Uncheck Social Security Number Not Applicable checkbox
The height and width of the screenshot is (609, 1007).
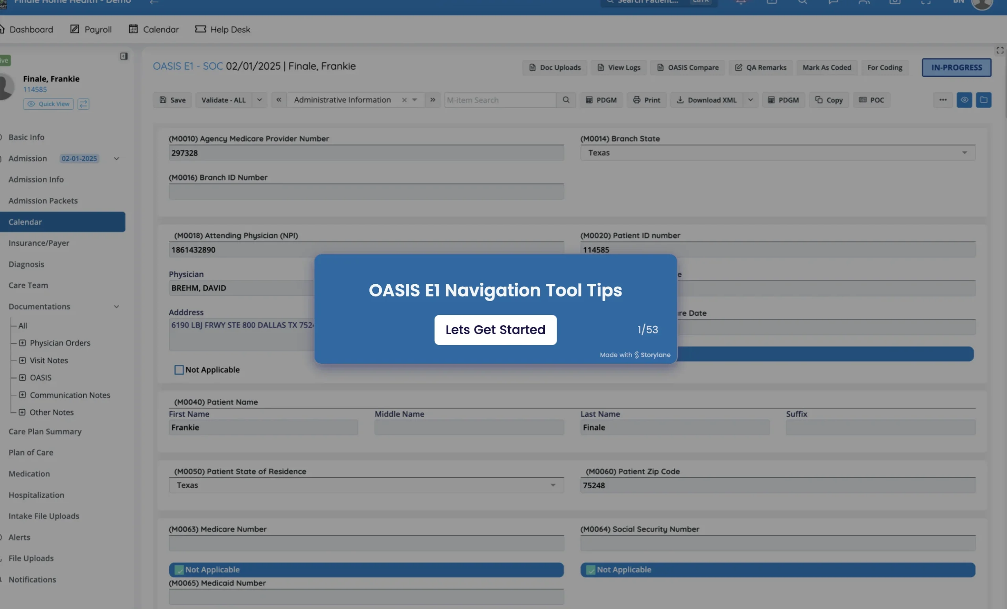pyautogui.click(x=590, y=570)
